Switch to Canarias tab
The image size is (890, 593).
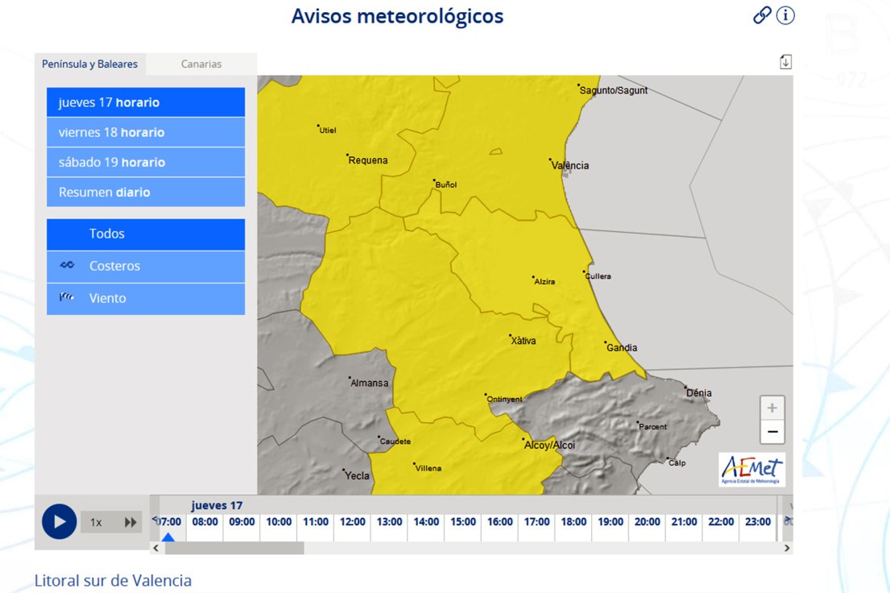coord(201,64)
